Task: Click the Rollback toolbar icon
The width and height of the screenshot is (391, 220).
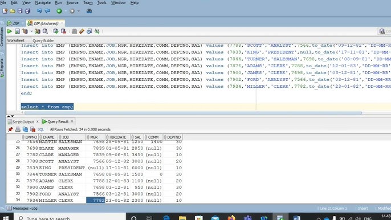Action: [x=63, y=31]
